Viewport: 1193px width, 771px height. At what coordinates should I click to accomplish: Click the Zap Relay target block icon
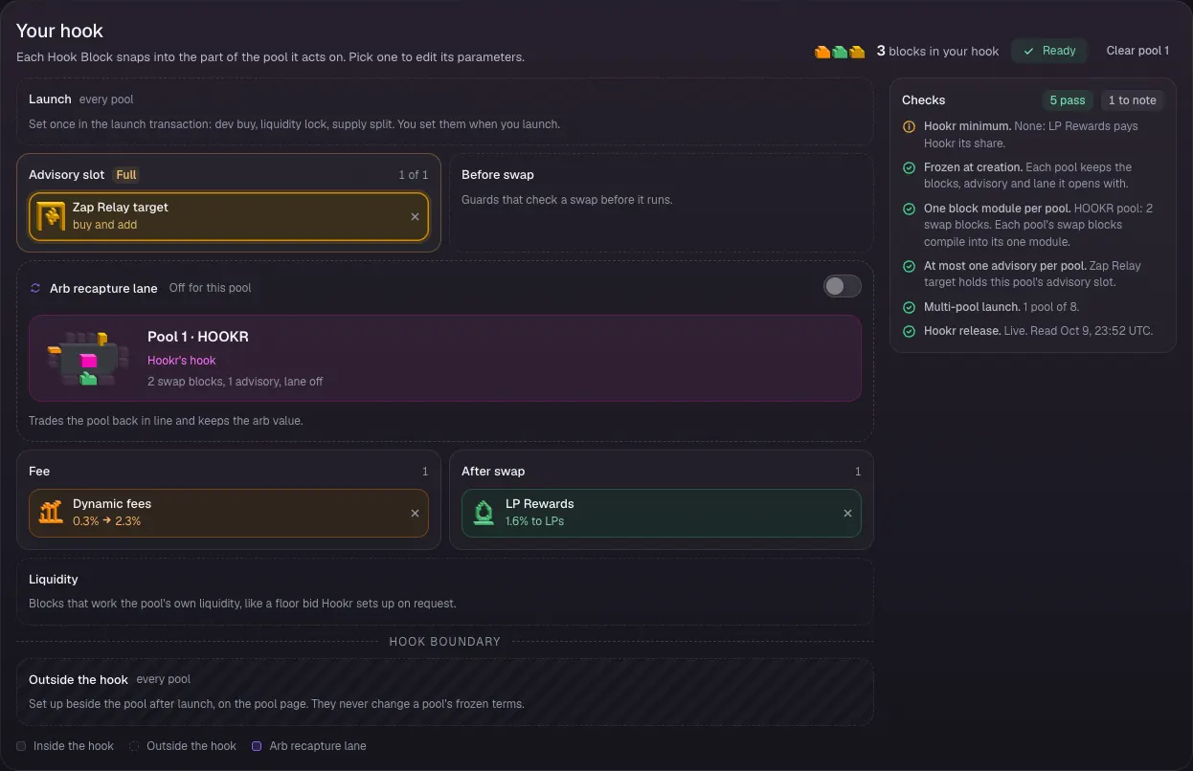click(51, 216)
